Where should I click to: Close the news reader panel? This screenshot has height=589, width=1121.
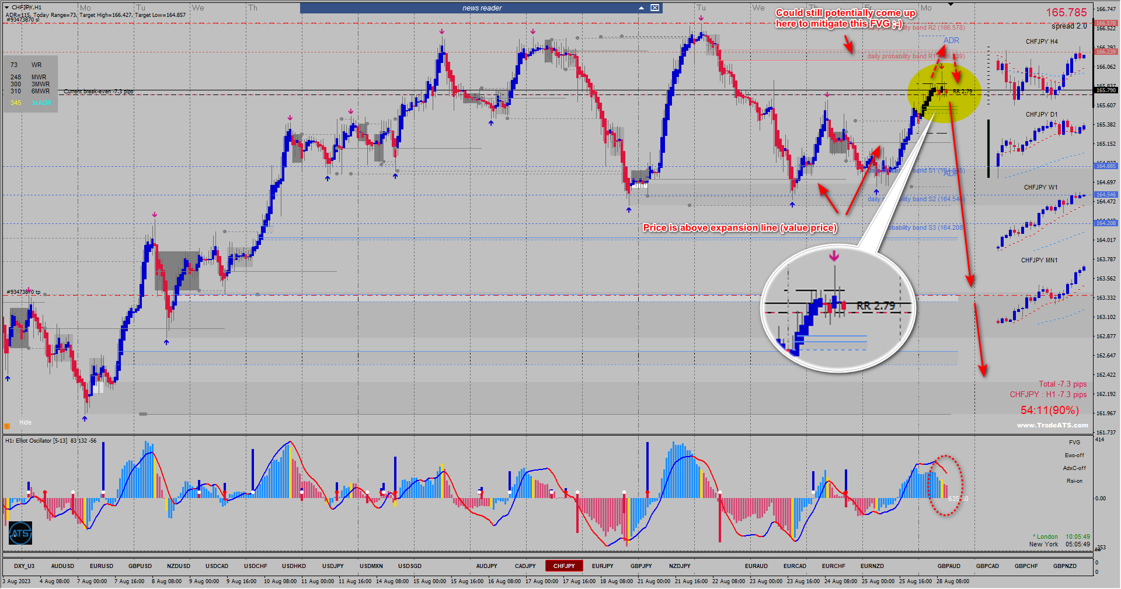(655, 8)
